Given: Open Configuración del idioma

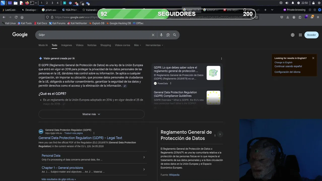Looking at the screenshot, I should pyautogui.click(x=287, y=72).
